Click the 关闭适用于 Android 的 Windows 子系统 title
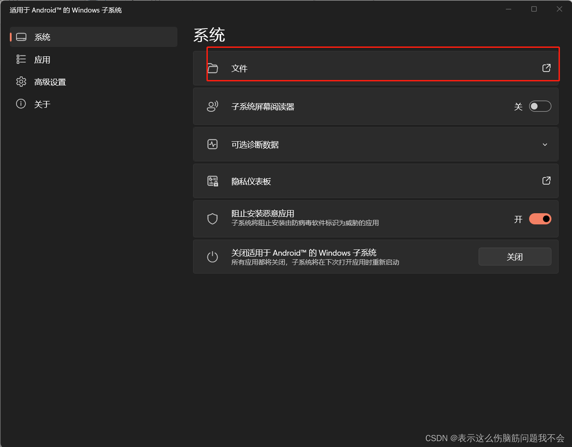This screenshot has width=572, height=447. point(304,253)
